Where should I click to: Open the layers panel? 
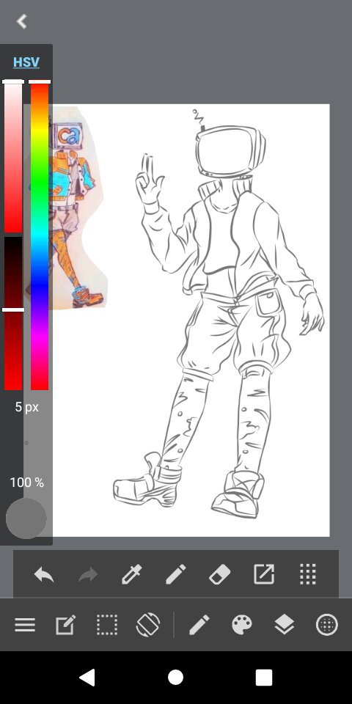click(285, 625)
